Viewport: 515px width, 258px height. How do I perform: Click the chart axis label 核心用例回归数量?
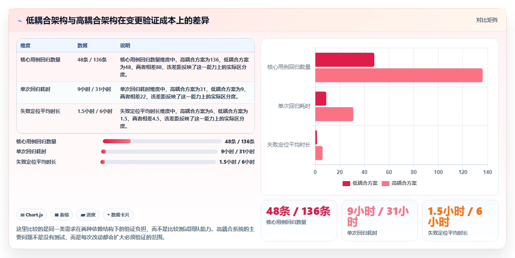(289, 67)
